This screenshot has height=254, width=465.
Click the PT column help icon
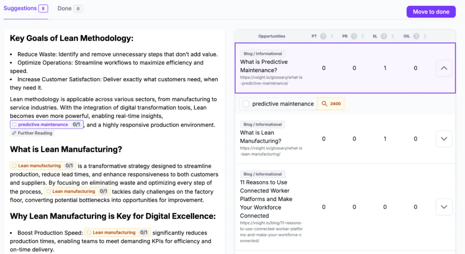point(323,36)
